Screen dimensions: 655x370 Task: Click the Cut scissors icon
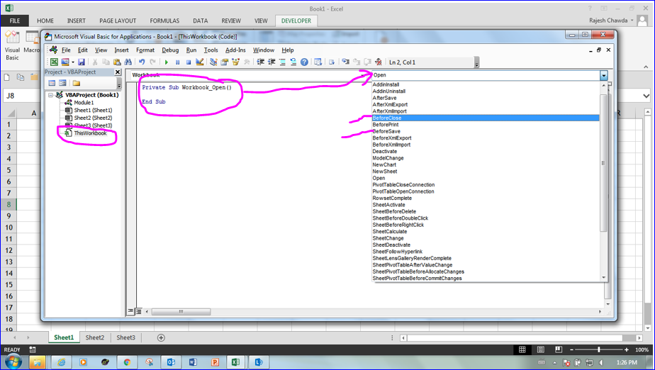tap(95, 62)
